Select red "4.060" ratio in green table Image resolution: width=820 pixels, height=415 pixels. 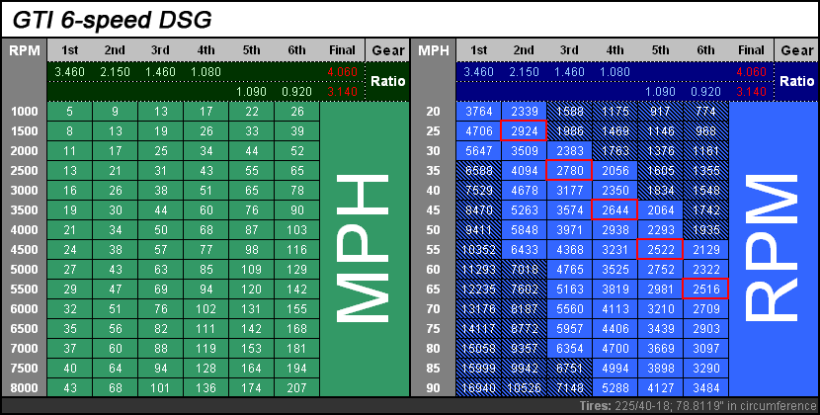point(342,72)
